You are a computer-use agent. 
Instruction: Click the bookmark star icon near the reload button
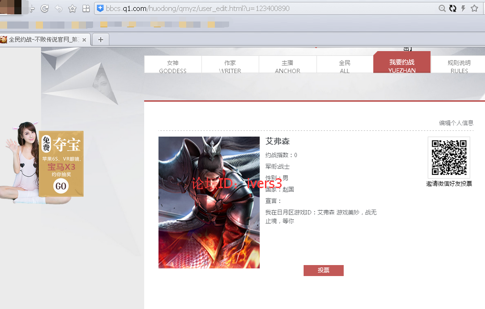73,9
